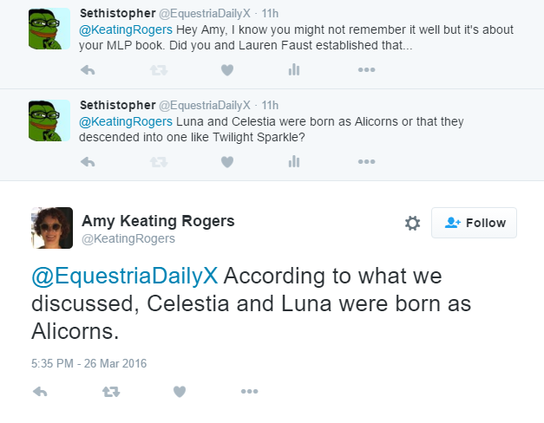Screen dimensions: 544x423
Task: View analytics of the first Sethistopher tweet
Action: pos(294,70)
